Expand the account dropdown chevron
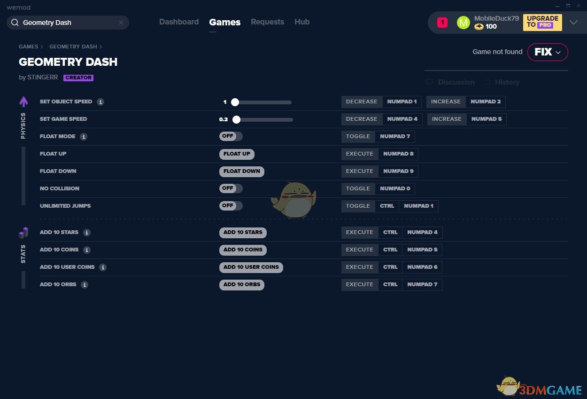587x399 pixels. coord(573,22)
